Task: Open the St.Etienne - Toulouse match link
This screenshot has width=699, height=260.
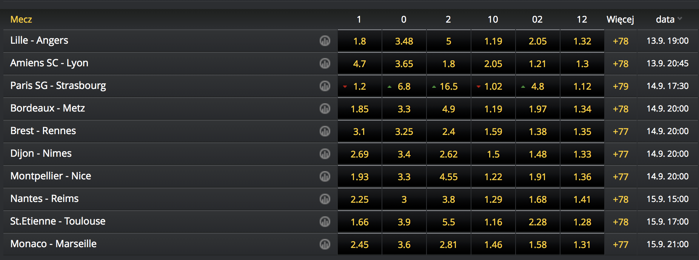Action: click(x=58, y=221)
